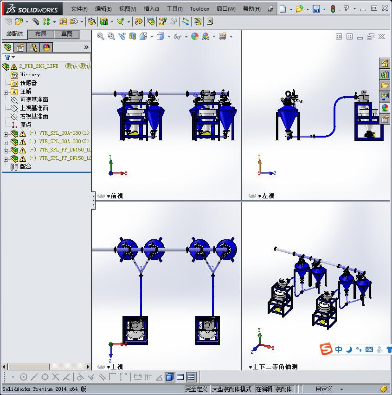Toggle the Sogou moon half-width mode

[x=349, y=349]
